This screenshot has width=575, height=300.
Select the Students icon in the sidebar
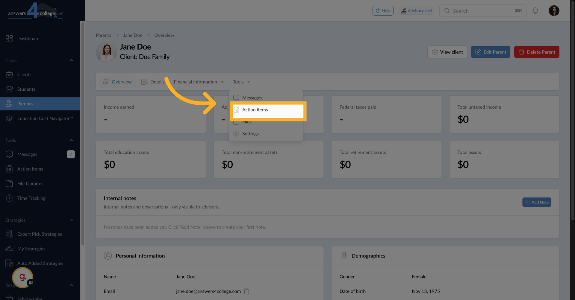coord(9,89)
